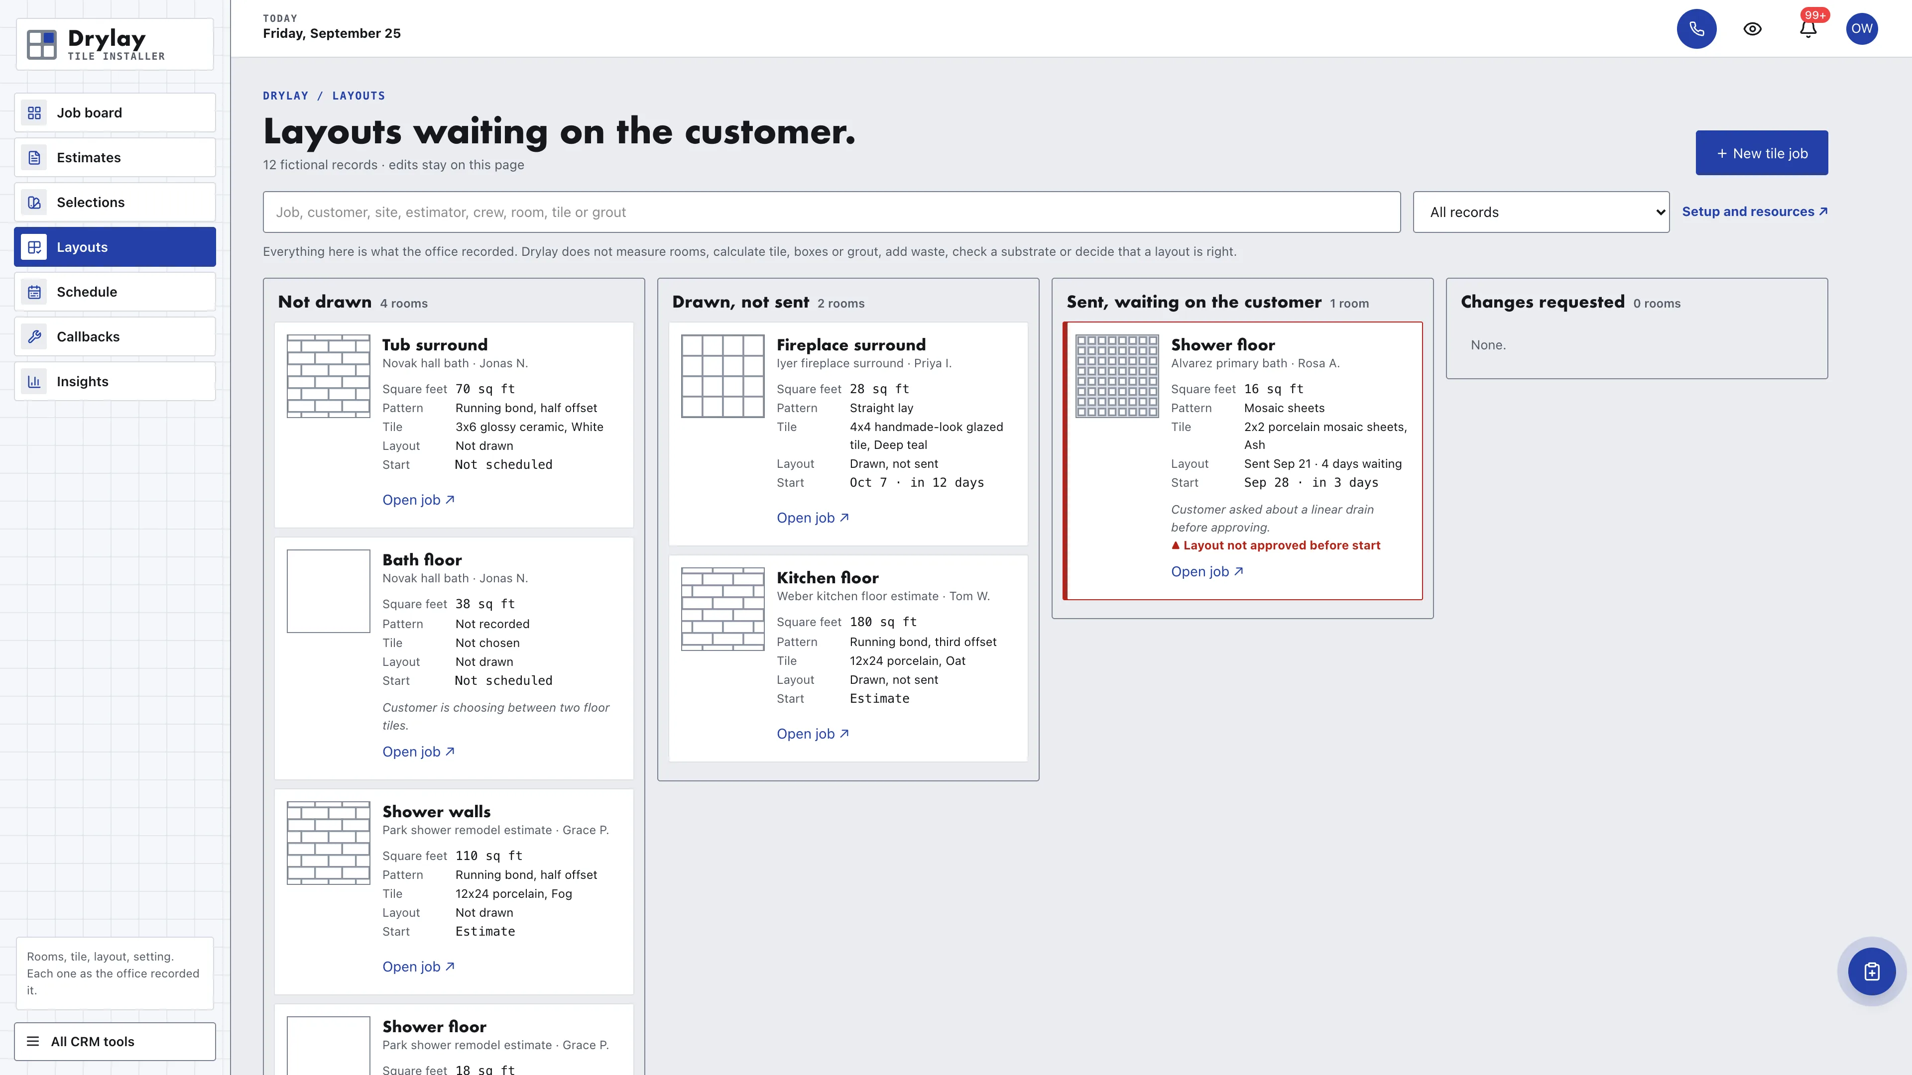
Task: Go to Schedule page
Action: [x=115, y=292]
